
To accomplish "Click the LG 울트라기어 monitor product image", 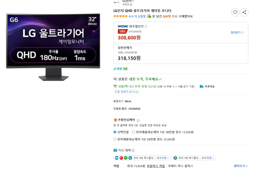I will click(x=53, y=47).
